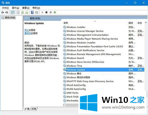The width and height of the screenshot is (148, 115).
Task: Open the 查看(V) menu
Action: pyautogui.click(x=26, y=8)
